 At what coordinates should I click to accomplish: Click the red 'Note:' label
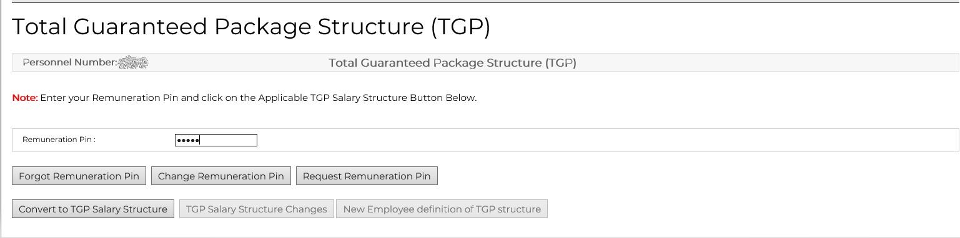[x=25, y=98]
